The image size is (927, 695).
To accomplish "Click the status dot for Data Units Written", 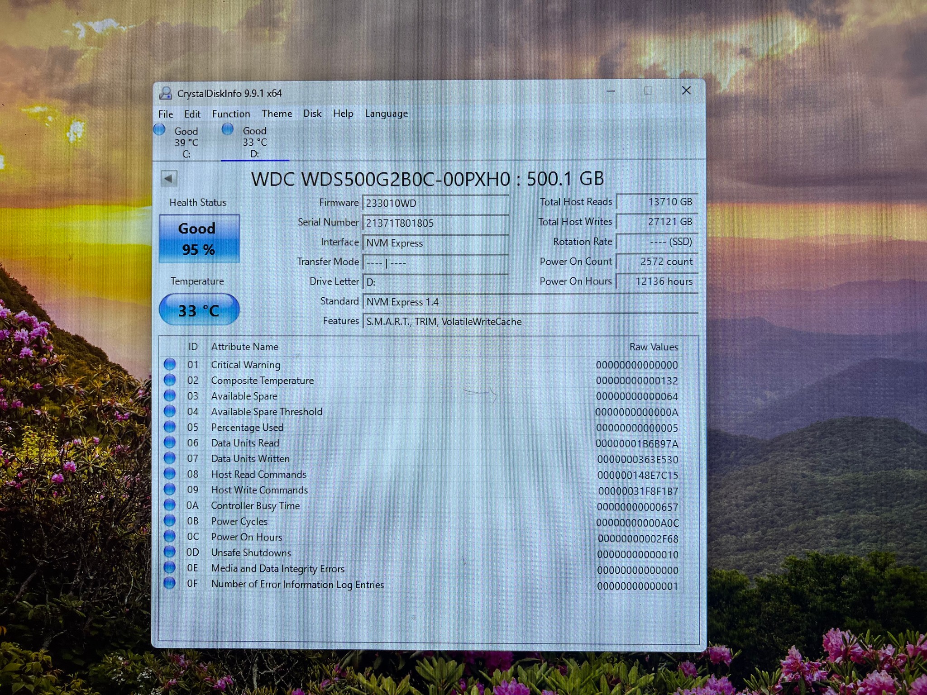I will tap(170, 458).
